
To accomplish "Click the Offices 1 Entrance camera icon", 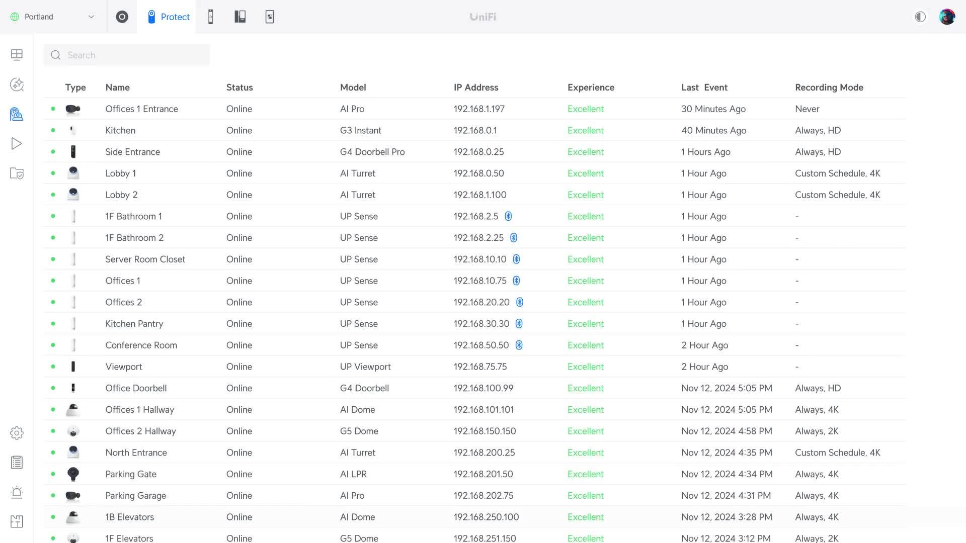I will coord(73,109).
